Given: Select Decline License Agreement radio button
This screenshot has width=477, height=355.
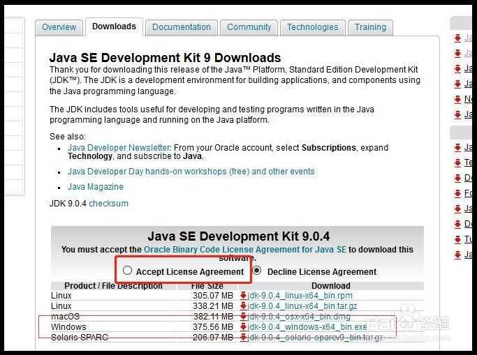Looking at the screenshot, I should pos(257,271).
